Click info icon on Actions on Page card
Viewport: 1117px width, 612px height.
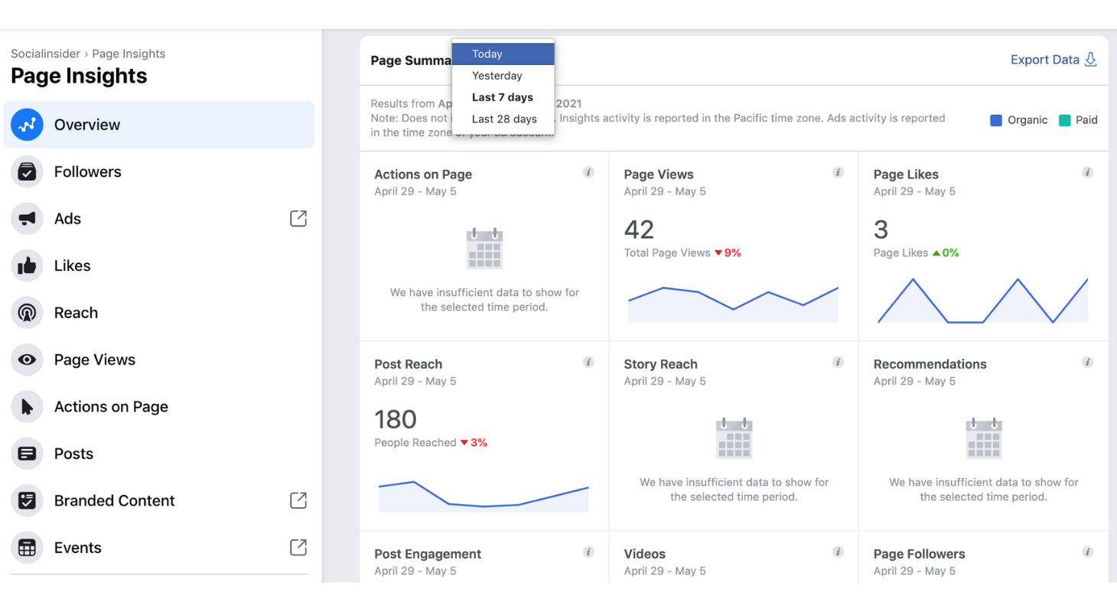point(588,172)
